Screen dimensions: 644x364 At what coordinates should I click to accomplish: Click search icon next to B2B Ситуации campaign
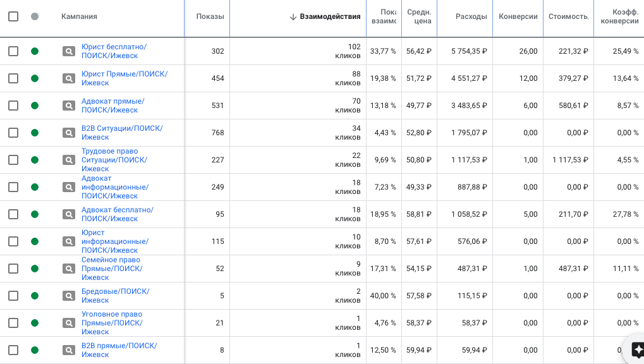[68, 133]
